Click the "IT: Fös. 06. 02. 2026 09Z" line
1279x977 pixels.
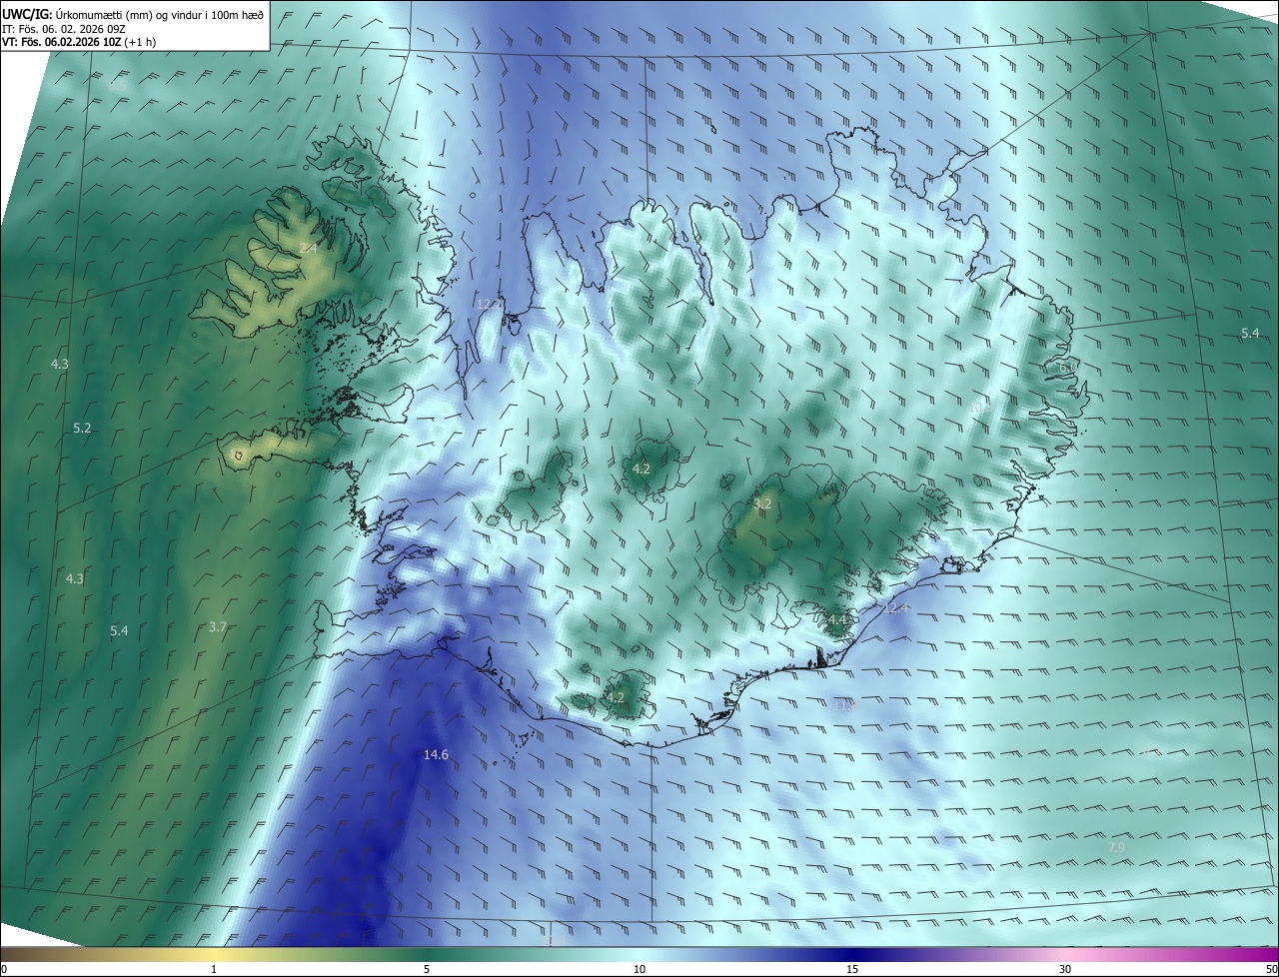63,28
